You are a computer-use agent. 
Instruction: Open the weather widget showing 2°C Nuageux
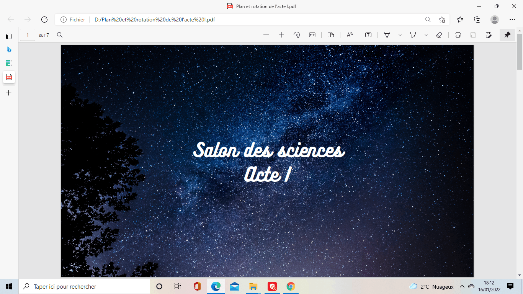431,286
